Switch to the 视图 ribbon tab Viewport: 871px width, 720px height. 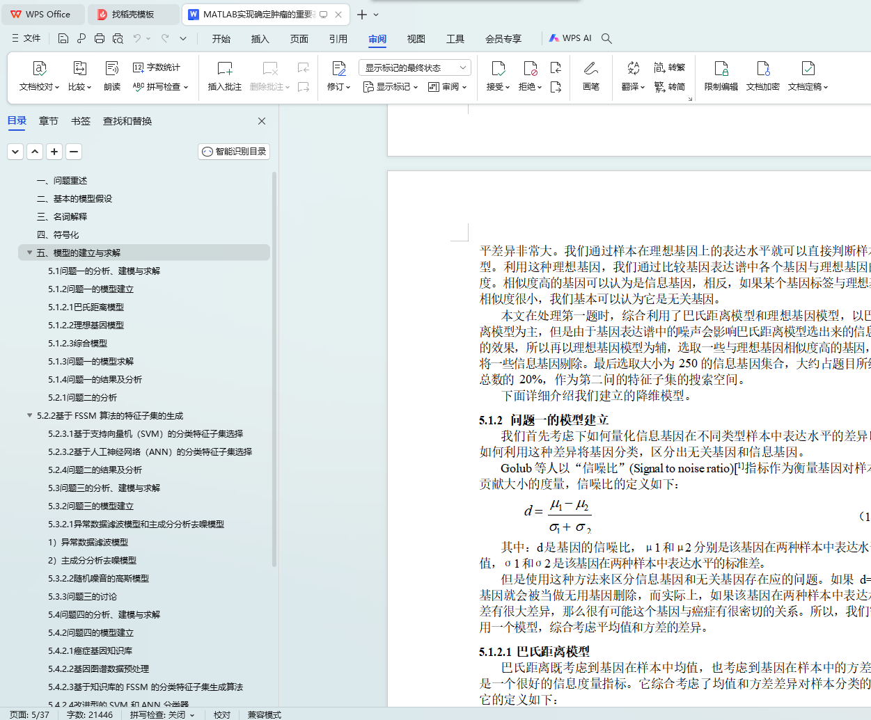coord(416,39)
